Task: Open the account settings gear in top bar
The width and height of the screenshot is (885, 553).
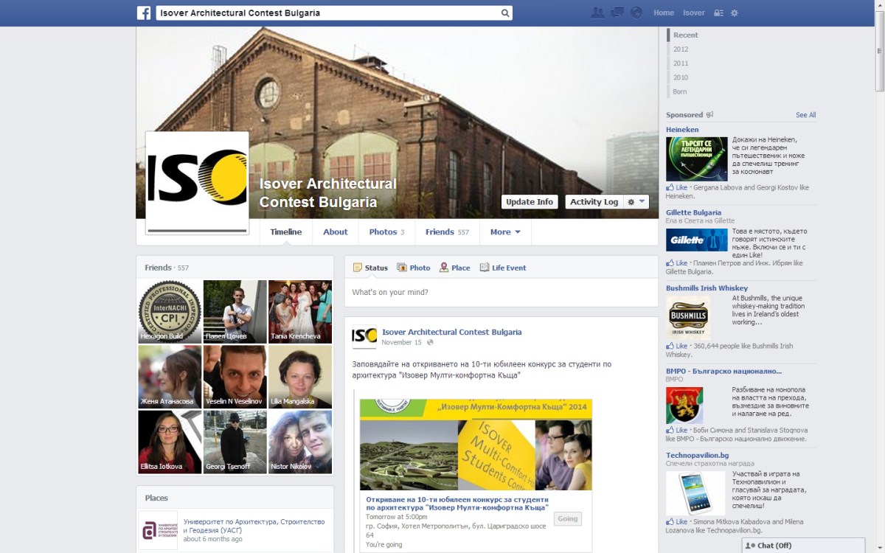Action: 734,13
